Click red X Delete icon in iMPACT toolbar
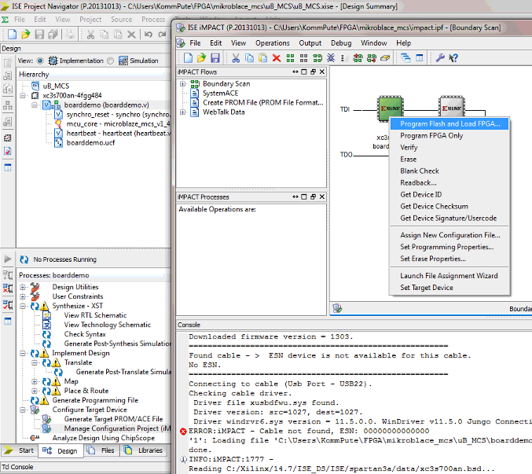The image size is (532, 474). click(x=277, y=58)
